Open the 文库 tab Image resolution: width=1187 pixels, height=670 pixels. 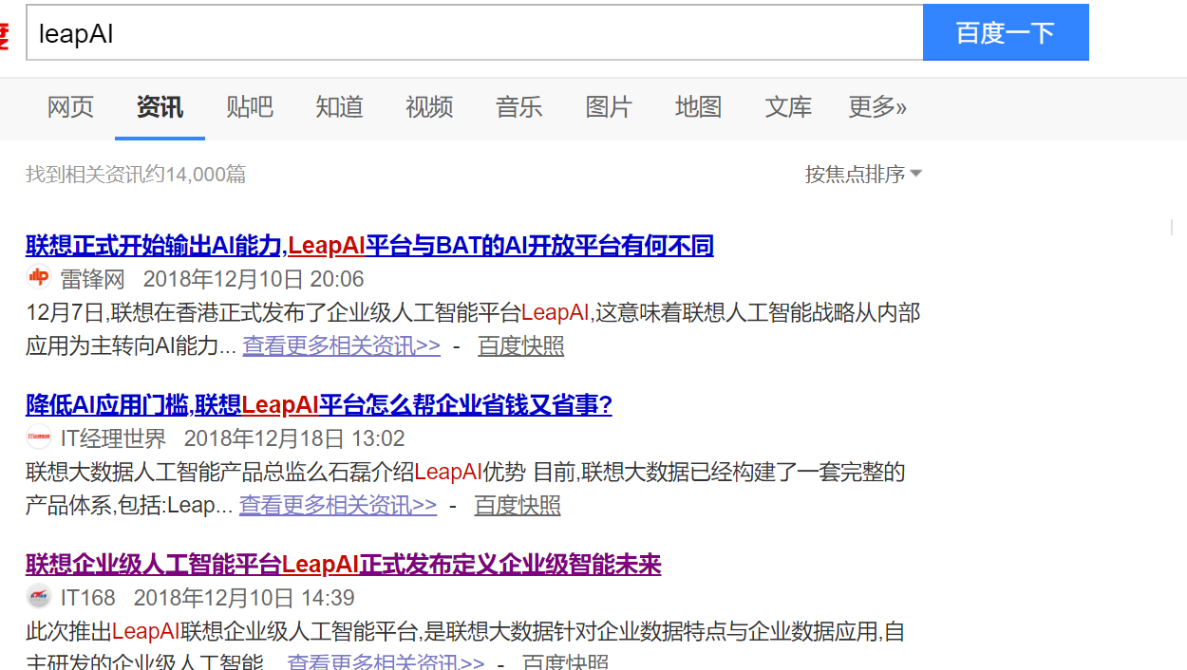point(788,107)
